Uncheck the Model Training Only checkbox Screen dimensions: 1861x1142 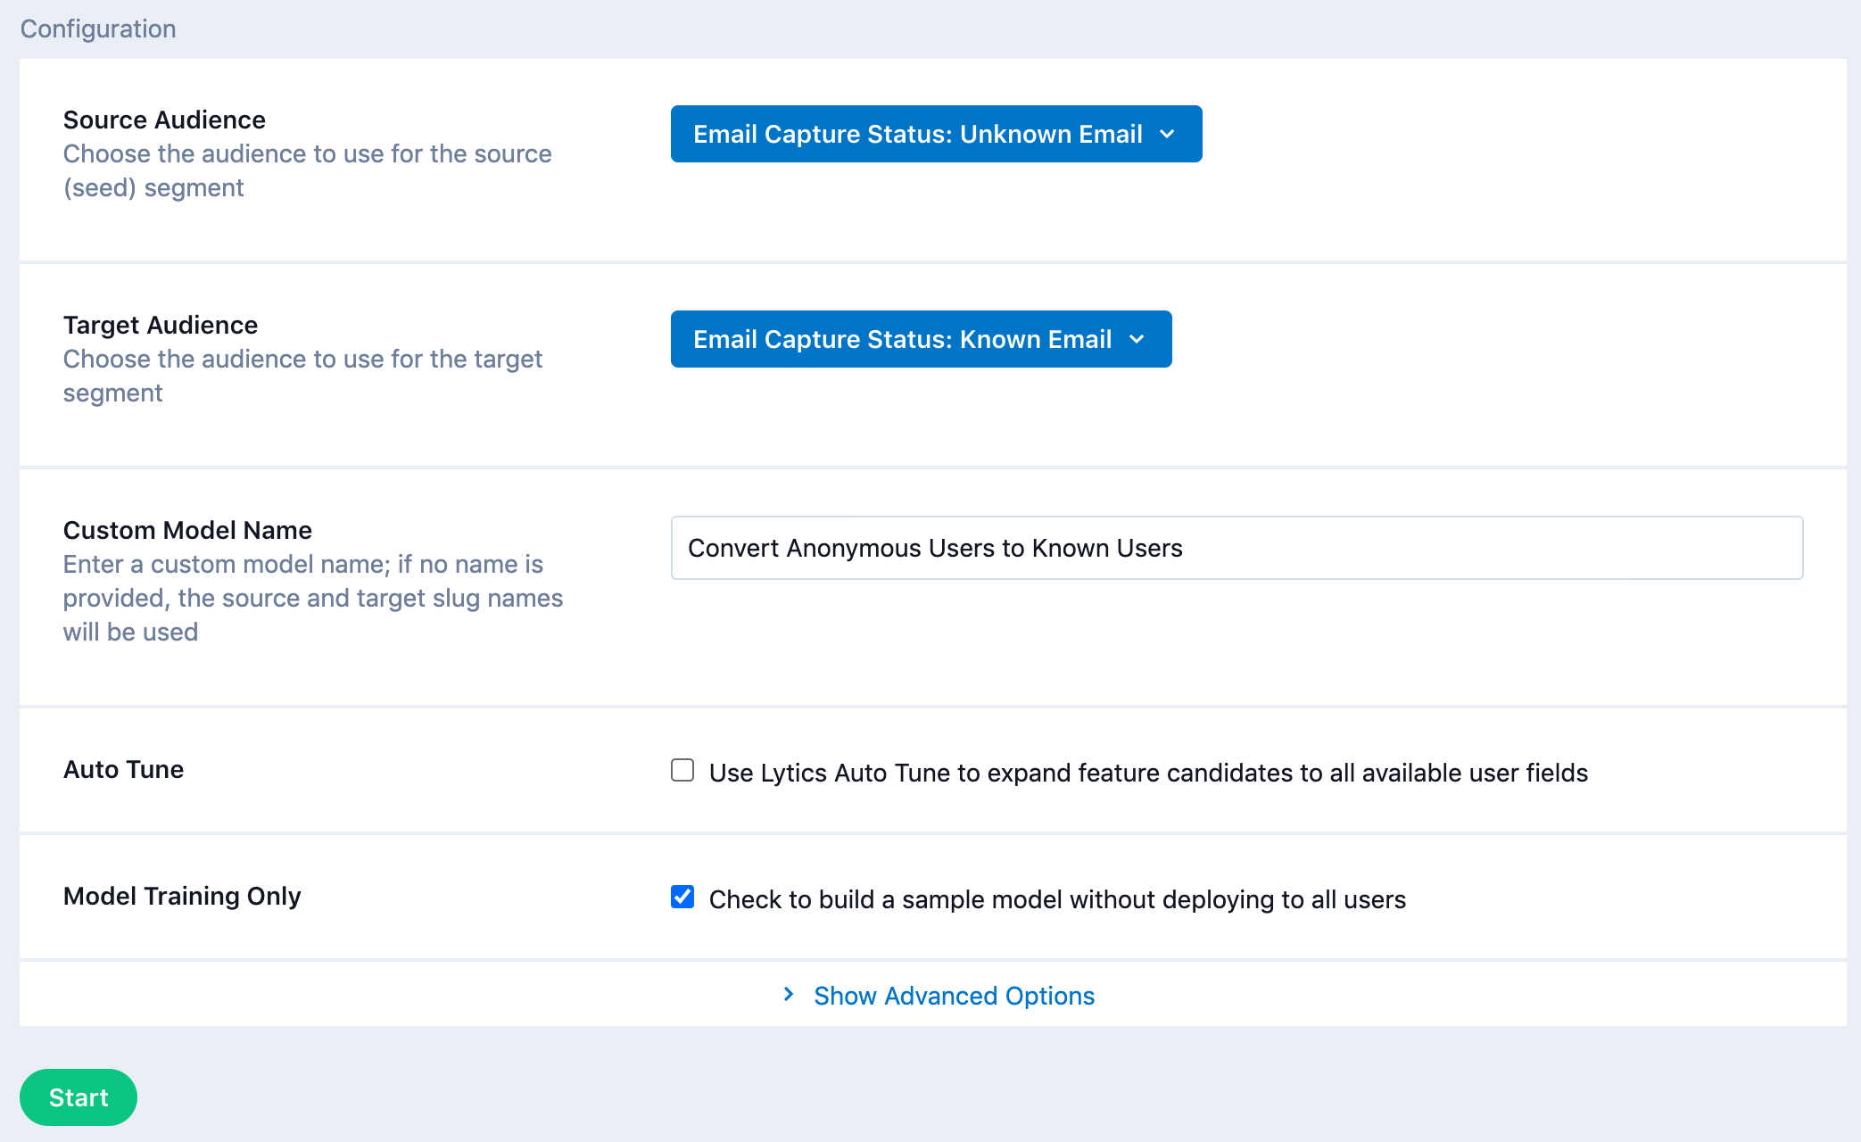682,897
